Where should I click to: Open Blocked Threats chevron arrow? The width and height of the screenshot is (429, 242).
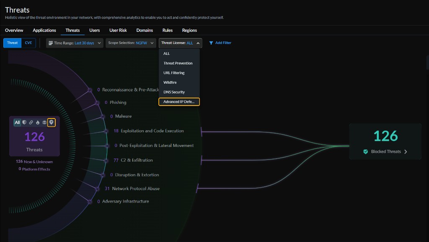tap(406, 152)
